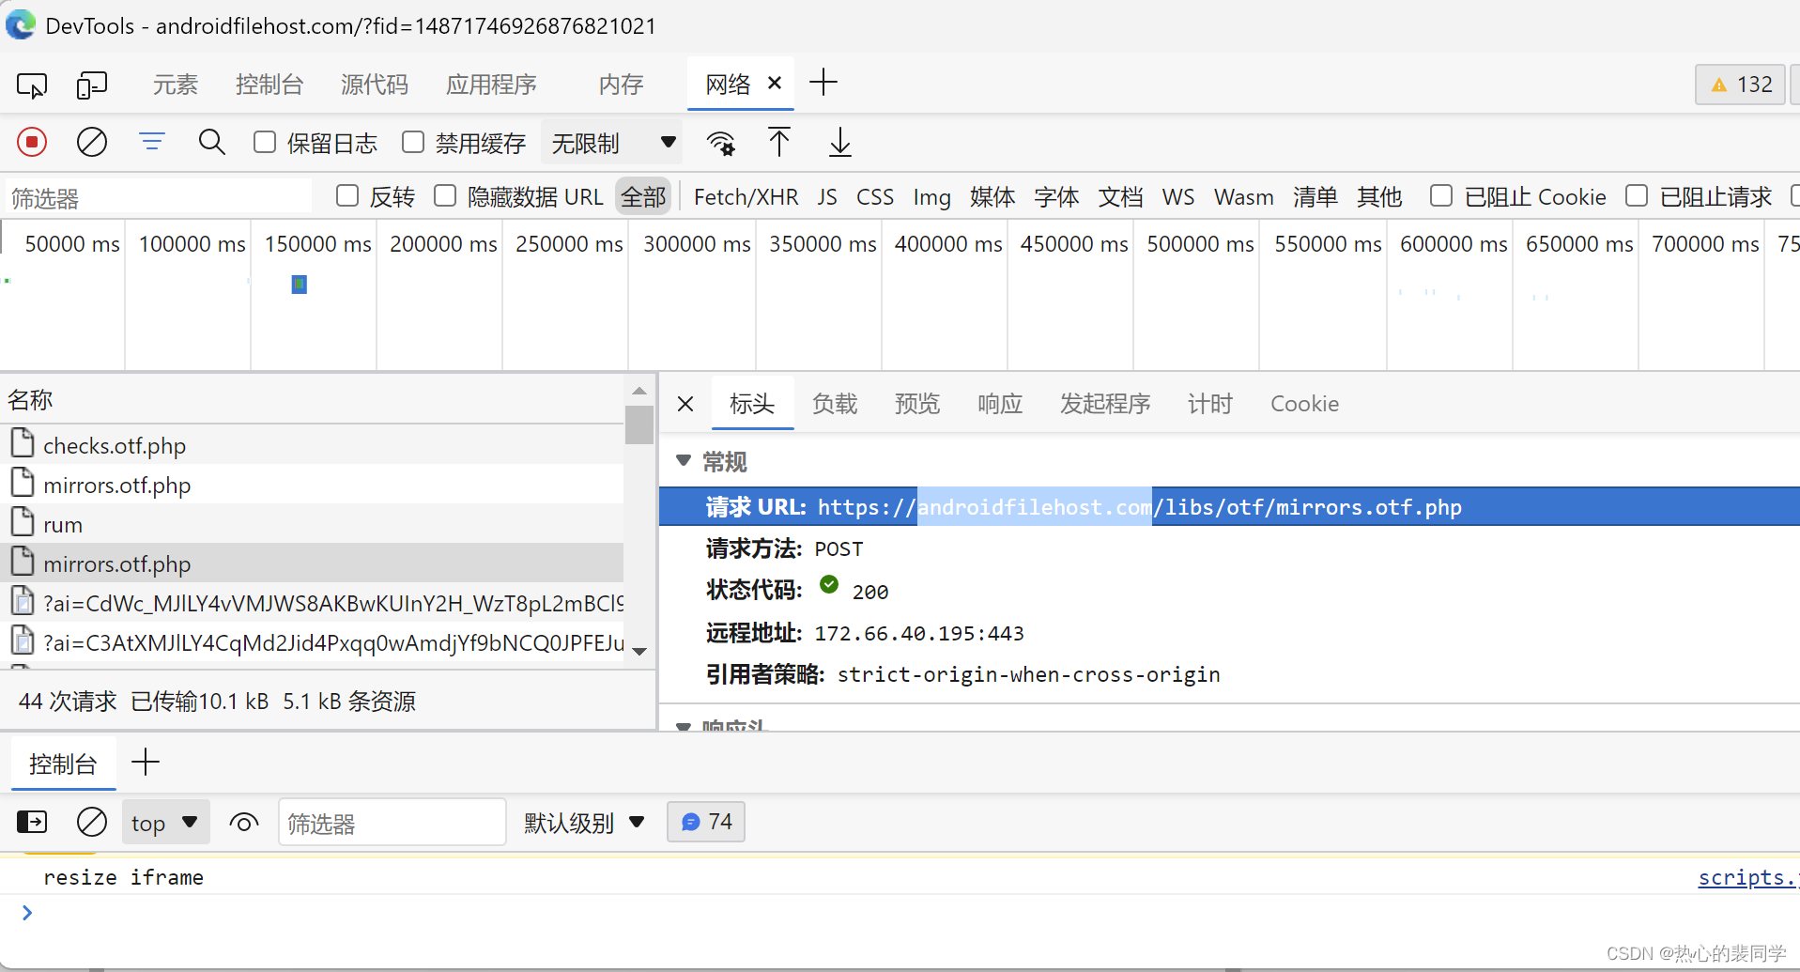Click the request list scrollbar thumb
Image resolution: width=1800 pixels, height=972 pixels.
[x=639, y=424]
